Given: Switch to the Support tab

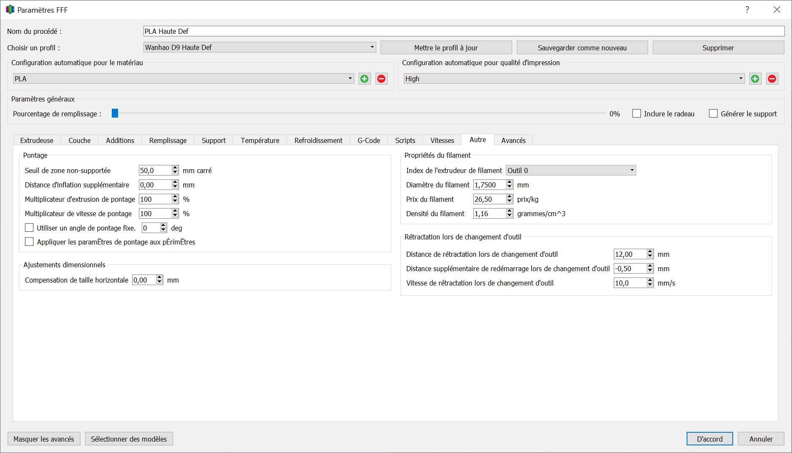Looking at the screenshot, I should 214,140.
